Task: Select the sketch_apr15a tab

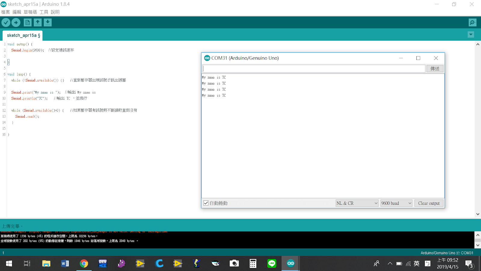Action: pos(23,36)
